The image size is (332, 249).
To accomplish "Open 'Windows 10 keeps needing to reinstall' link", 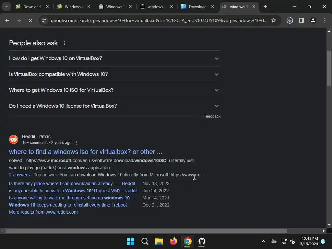I will coord(68,205).
